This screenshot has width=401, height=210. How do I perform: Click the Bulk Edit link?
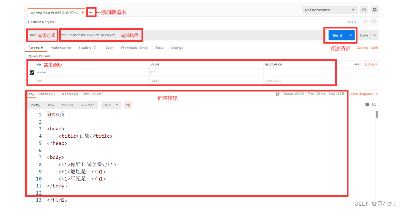click(371, 65)
